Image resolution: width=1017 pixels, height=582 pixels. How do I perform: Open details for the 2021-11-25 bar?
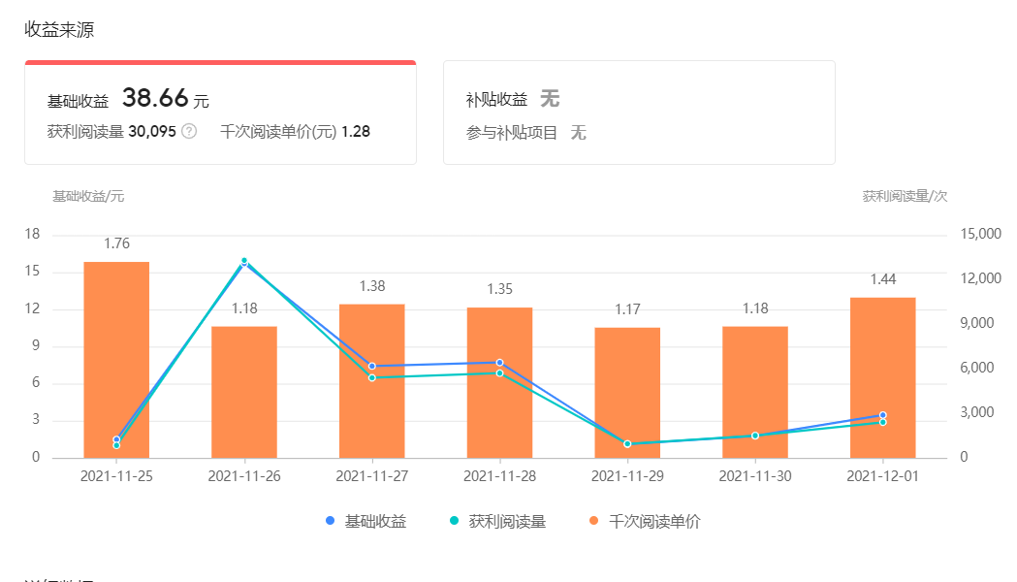point(118,359)
